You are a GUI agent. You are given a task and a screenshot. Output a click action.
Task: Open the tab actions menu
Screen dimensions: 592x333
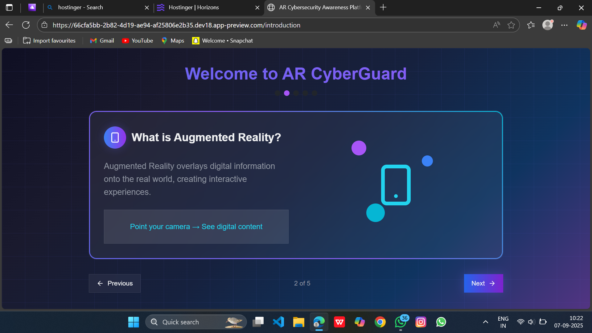pos(9,7)
